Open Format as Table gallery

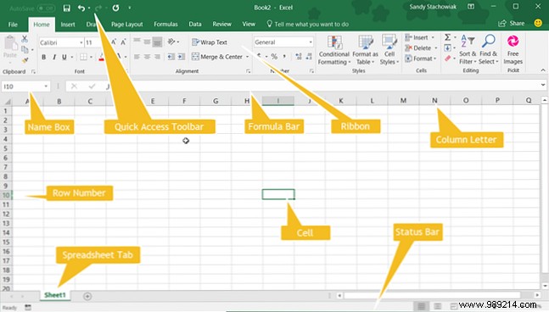[365, 50]
